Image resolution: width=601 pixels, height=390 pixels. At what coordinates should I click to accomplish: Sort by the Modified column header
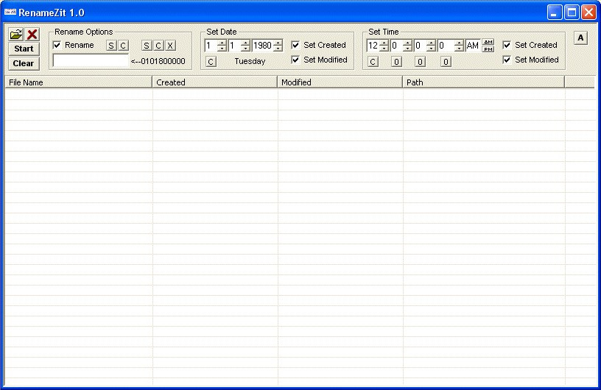click(340, 82)
